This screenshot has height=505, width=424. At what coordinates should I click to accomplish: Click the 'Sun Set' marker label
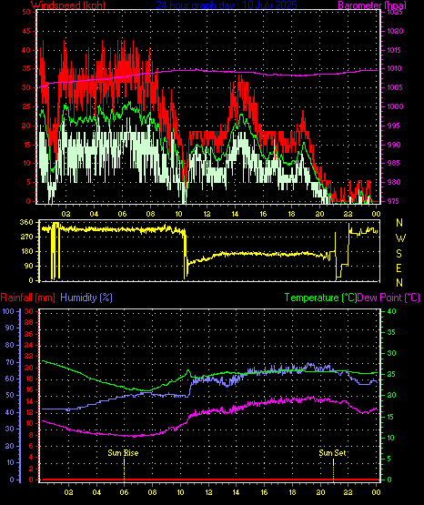[x=332, y=453]
